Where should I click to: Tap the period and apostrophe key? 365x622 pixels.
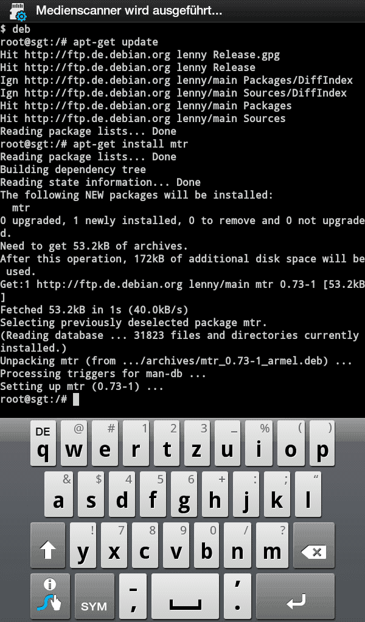[x=237, y=596]
